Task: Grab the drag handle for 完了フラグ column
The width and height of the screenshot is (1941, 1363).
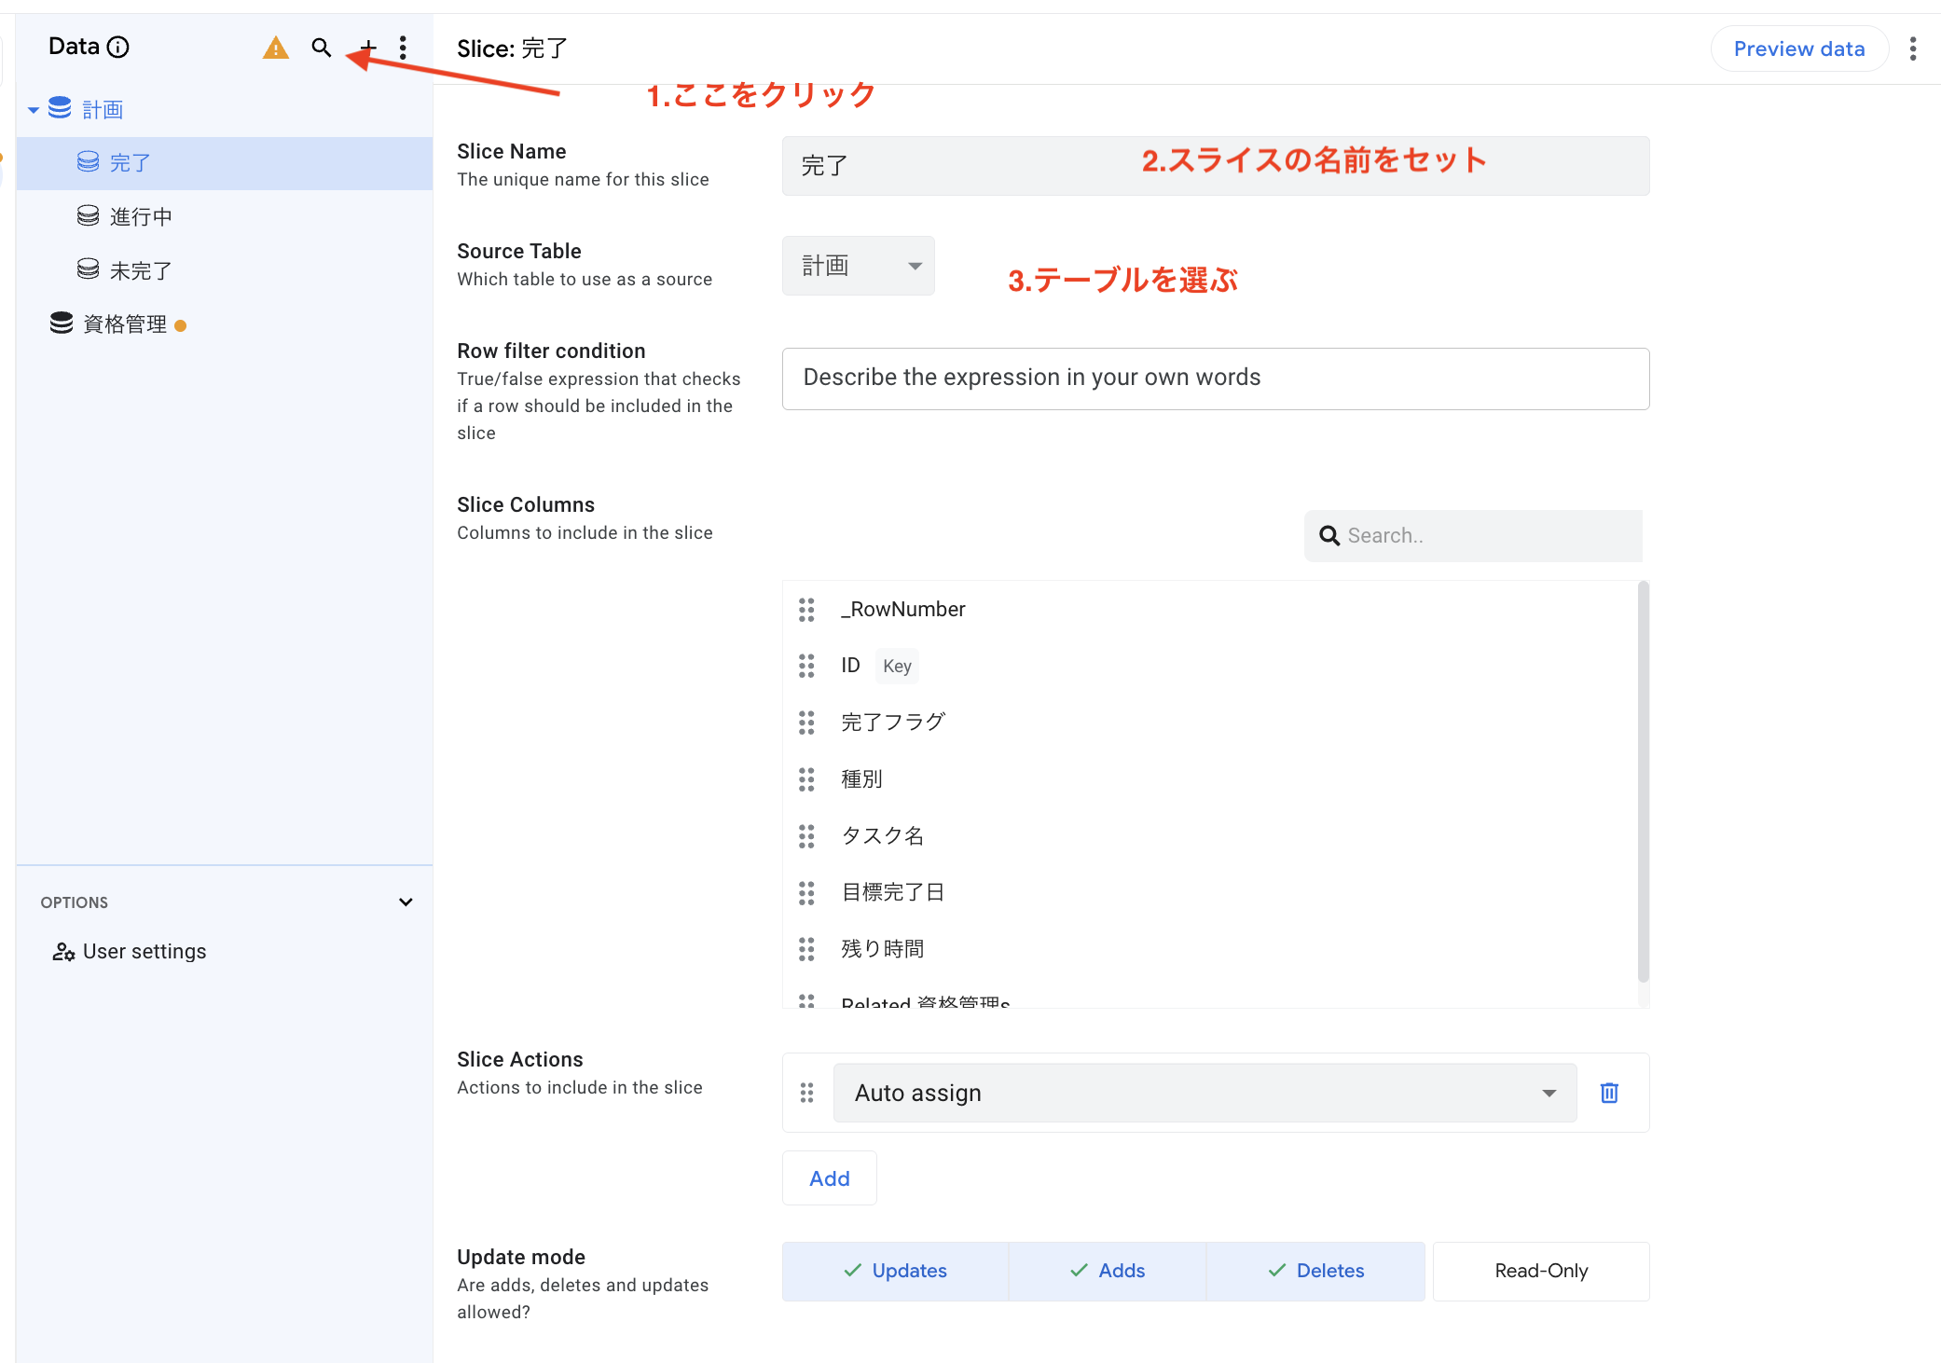Action: pyautogui.click(x=806, y=723)
